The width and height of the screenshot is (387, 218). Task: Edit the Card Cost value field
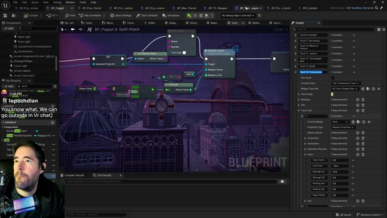tap(340, 166)
